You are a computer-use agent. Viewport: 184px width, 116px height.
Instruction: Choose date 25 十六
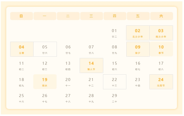[21, 98]
